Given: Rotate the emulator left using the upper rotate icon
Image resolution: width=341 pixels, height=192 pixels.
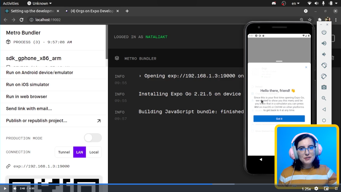Looking at the screenshot, I should (x=324, y=65).
